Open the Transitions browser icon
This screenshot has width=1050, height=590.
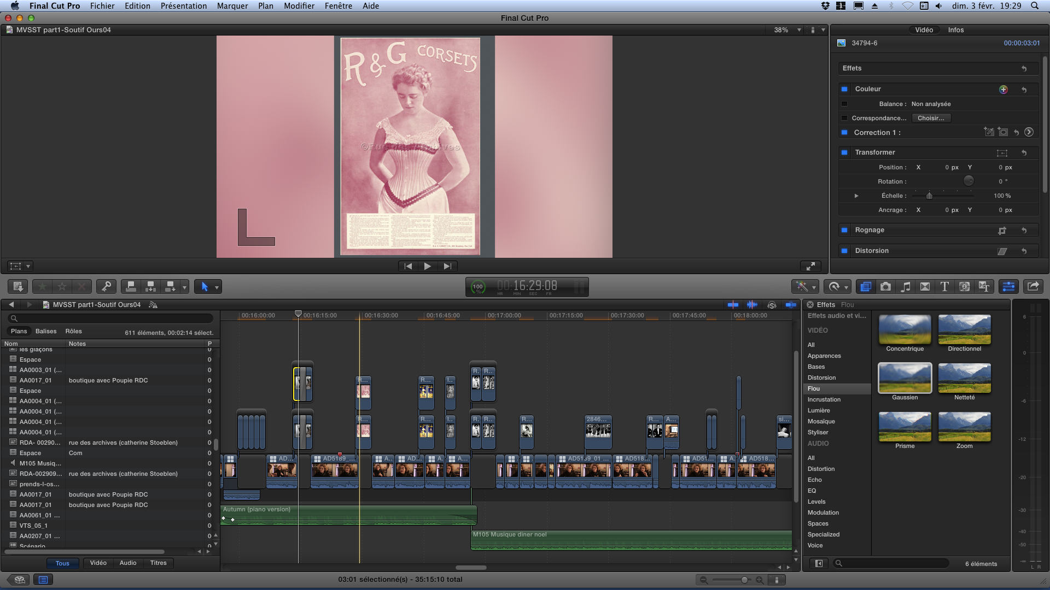[x=925, y=286]
